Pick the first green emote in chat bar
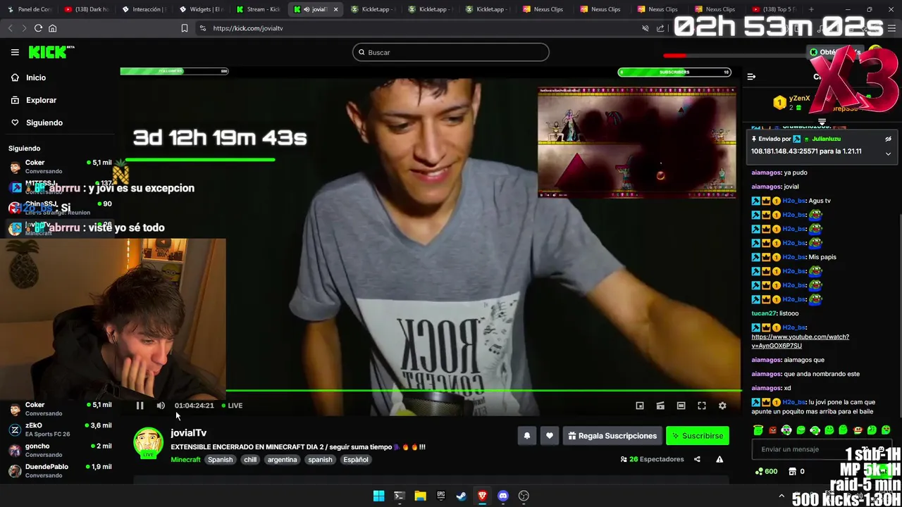902x507 pixels. (x=758, y=430)
